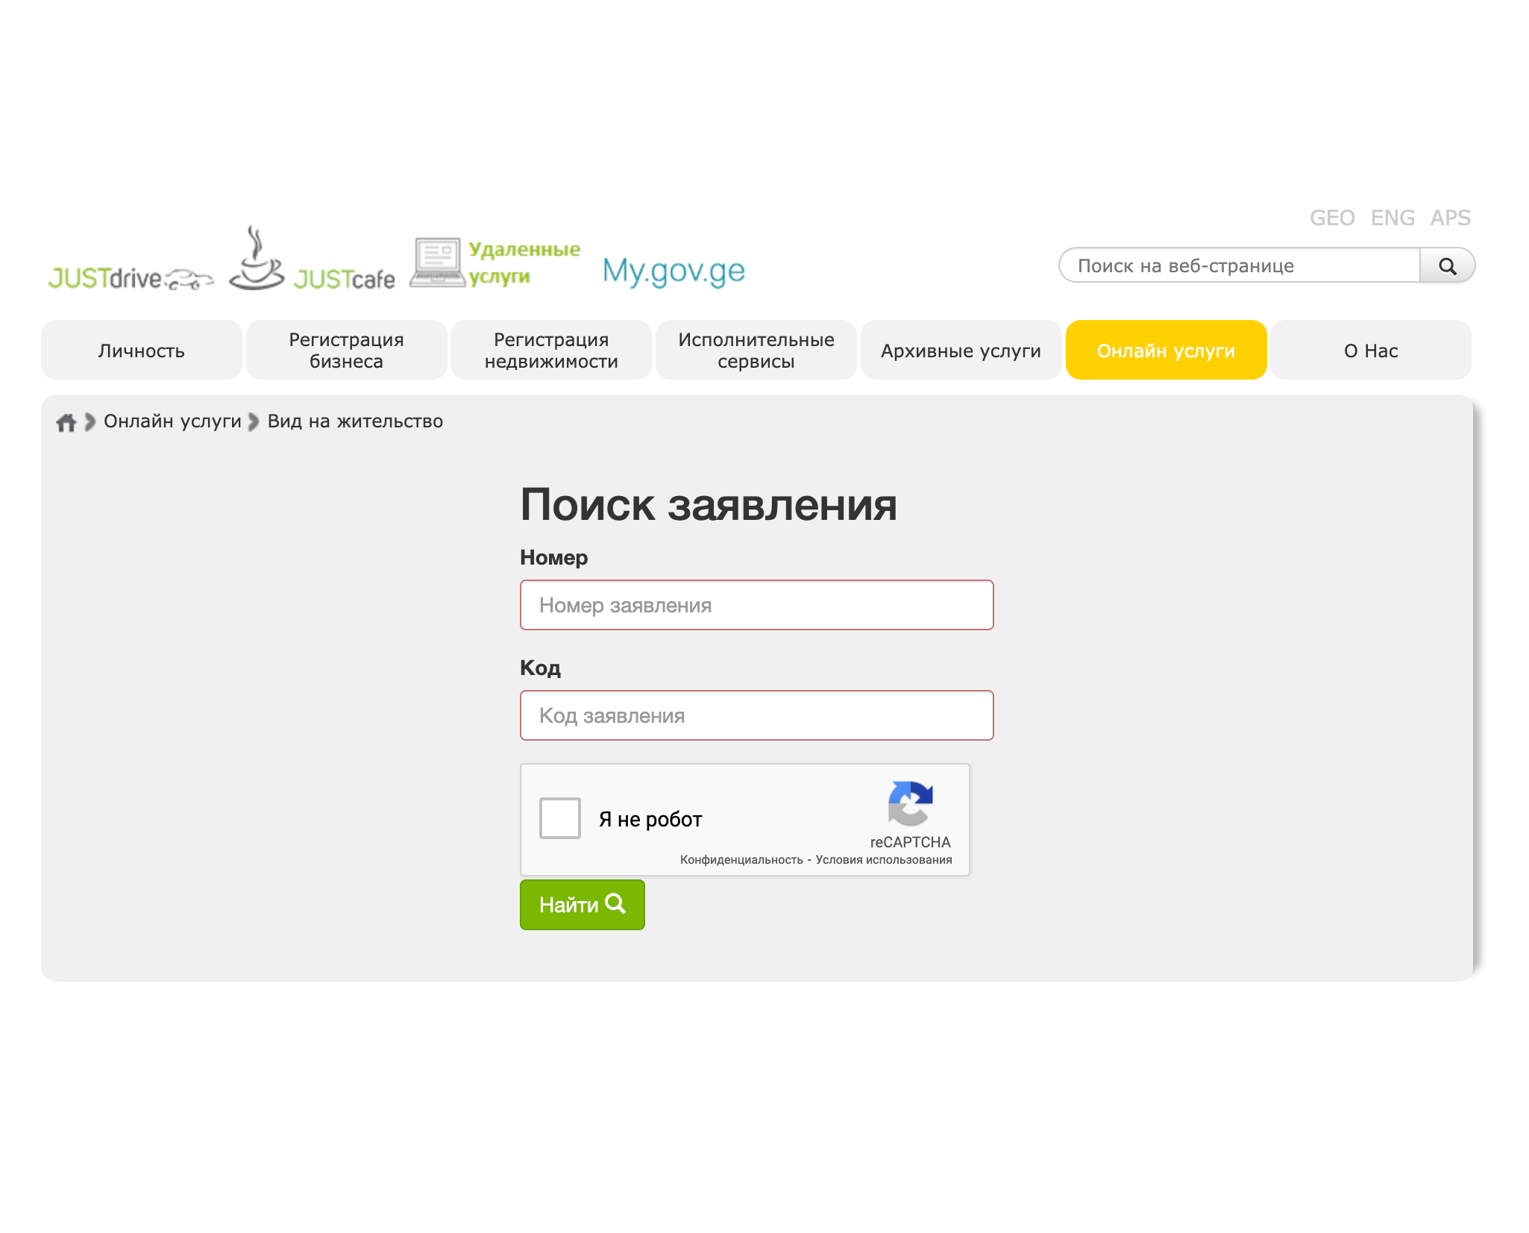Open the Регистрация бизнеса menu tab
The height and width of the screenshot is (1233, 1529).
[x=347, y=350]
